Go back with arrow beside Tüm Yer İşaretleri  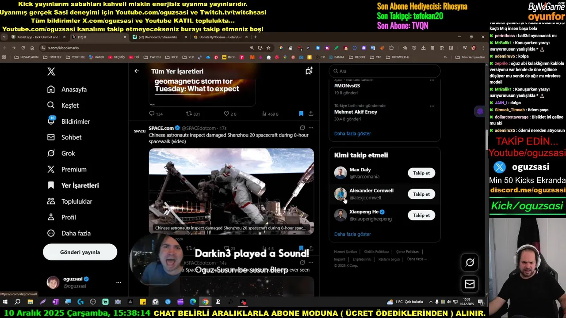[x=137, y=71]
